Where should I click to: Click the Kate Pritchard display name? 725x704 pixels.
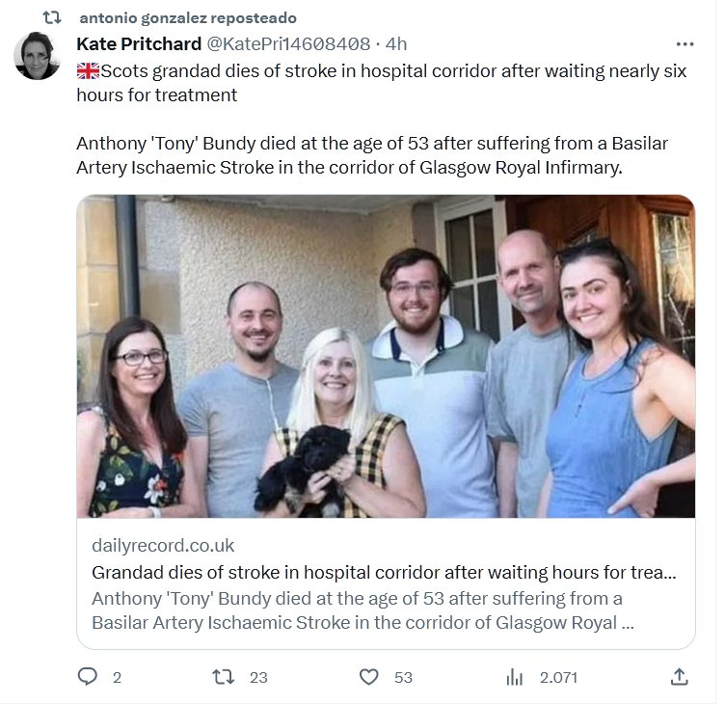[x=138, y=44]
